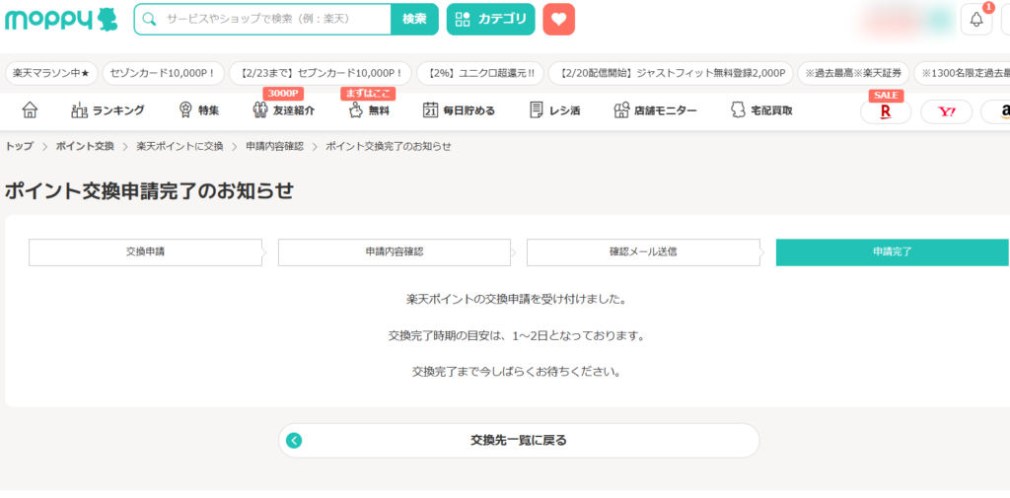The height and width of the screenshot is (498, 1010).
Task: Click the SALE badge above Rakuten
Action: point(886,96)
